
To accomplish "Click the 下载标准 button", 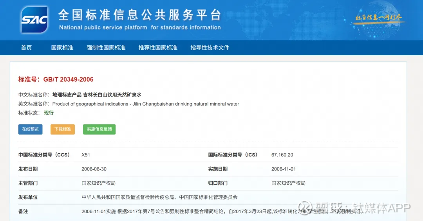I will click(x=63, y=129).
